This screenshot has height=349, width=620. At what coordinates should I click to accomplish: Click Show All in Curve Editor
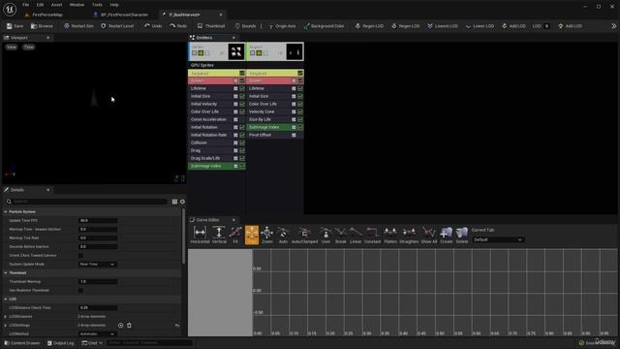[429, 235]
